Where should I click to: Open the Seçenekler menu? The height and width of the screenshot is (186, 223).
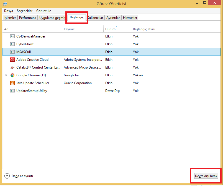tap(25, 11)
